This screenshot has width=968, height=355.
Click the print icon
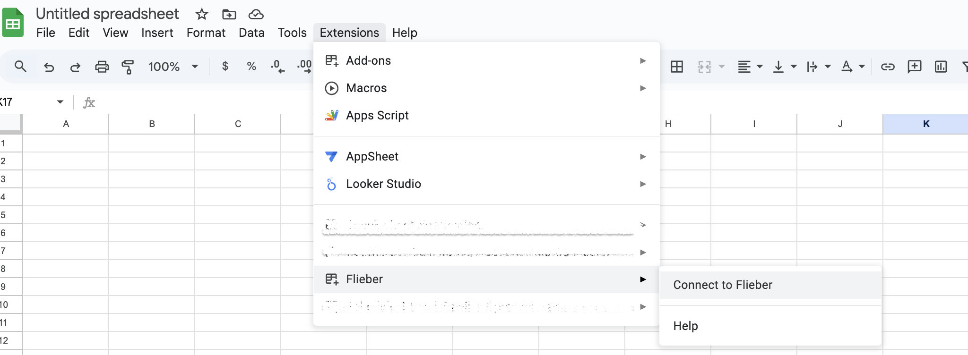[102, 67]
